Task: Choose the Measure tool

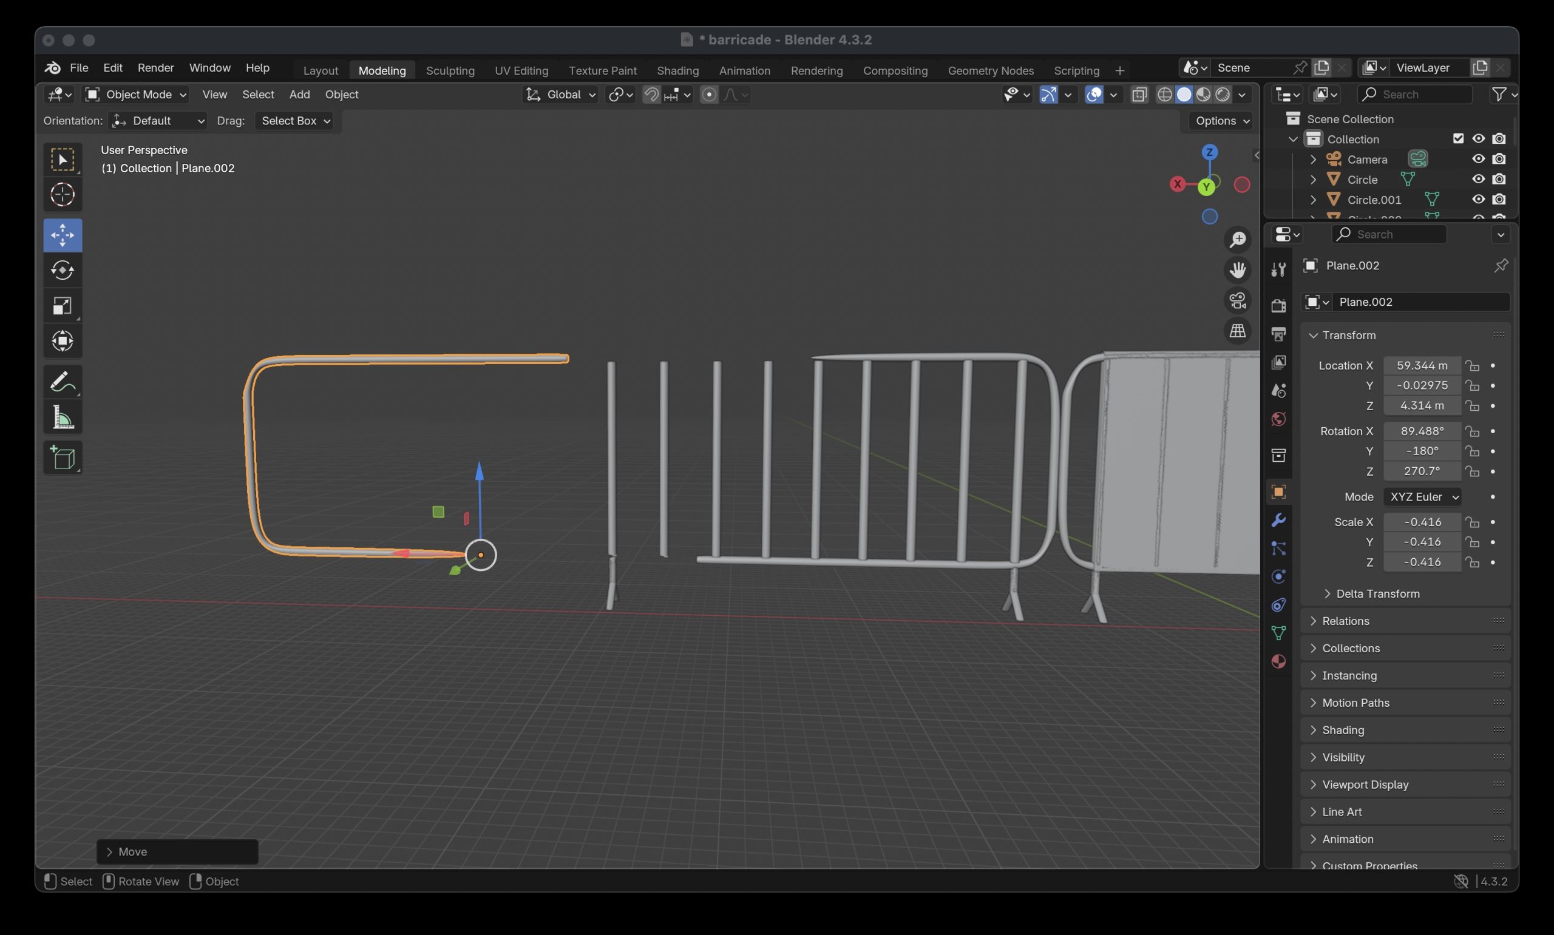Action: pos(63,417)
